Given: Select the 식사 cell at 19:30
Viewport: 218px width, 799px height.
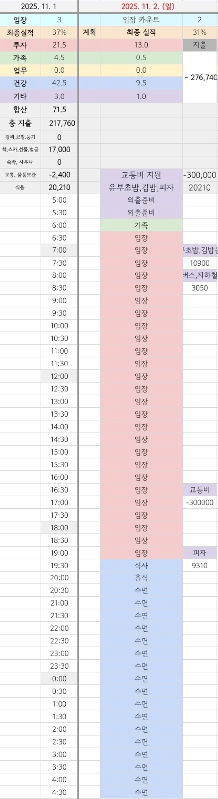Looking at the screenshot, I should tap(141, 565).
